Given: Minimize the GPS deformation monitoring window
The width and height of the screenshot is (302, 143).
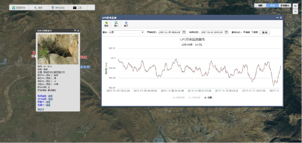Looking at the screenshot, I should [277, 18].
